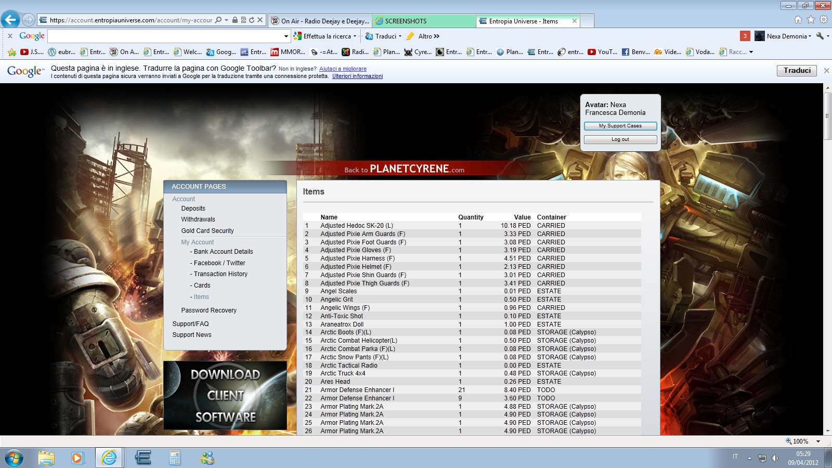Open Windows Explorer from the taskbar
Viewport: 832px width, 468px height.
tap(46, 458)
